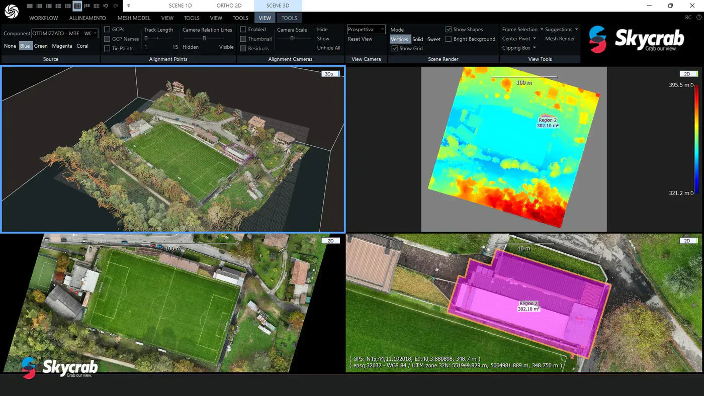Switch to the ORTHO 2D tab
Image resolution: width=704 pixels, height=396 pixels.
click(229, 6)
